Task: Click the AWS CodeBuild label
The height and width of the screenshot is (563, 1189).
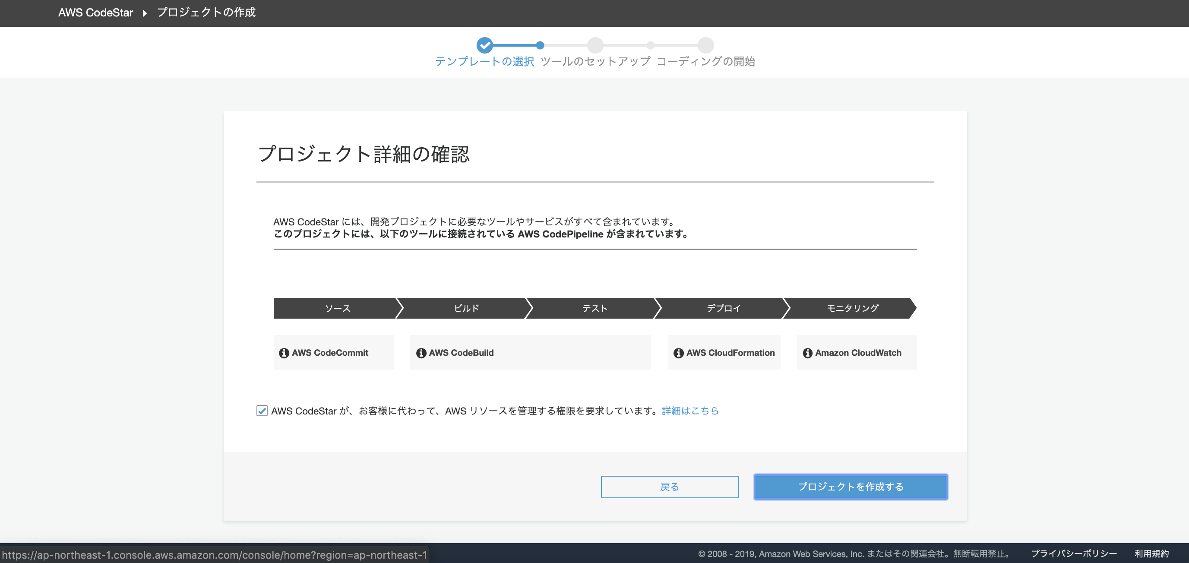Action: click(461, 353)
